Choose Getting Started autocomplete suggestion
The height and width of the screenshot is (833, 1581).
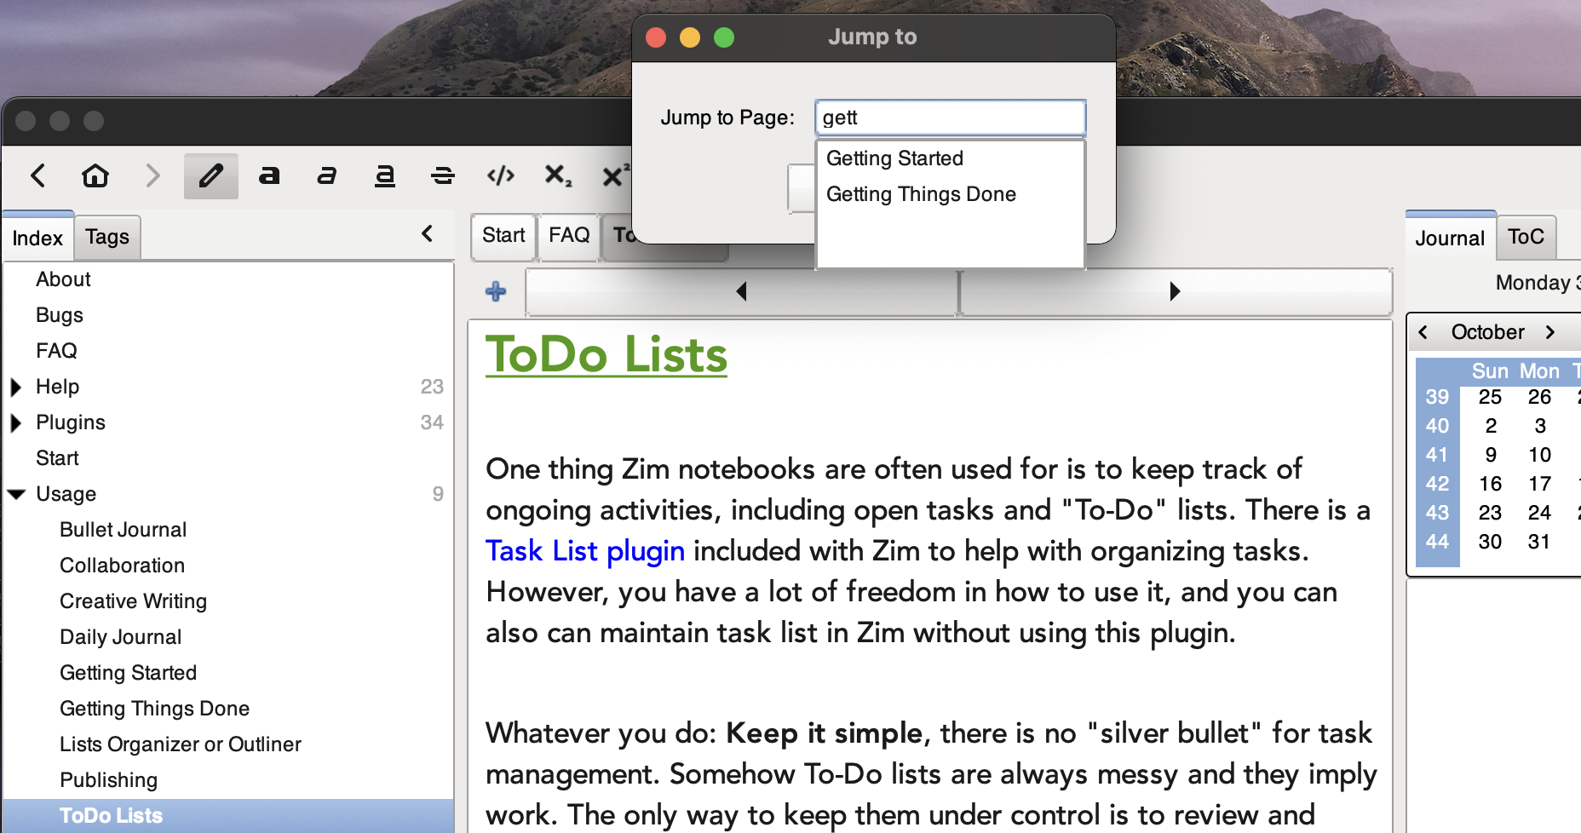pos(950,158)
